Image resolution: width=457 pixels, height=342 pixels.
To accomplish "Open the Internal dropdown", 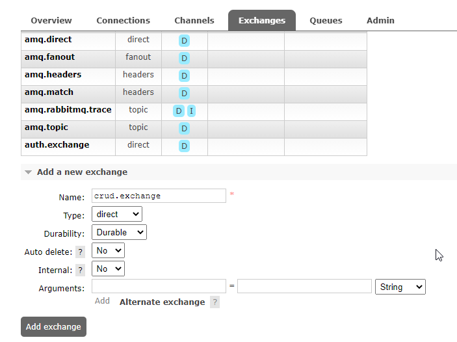I will (108, 269).
